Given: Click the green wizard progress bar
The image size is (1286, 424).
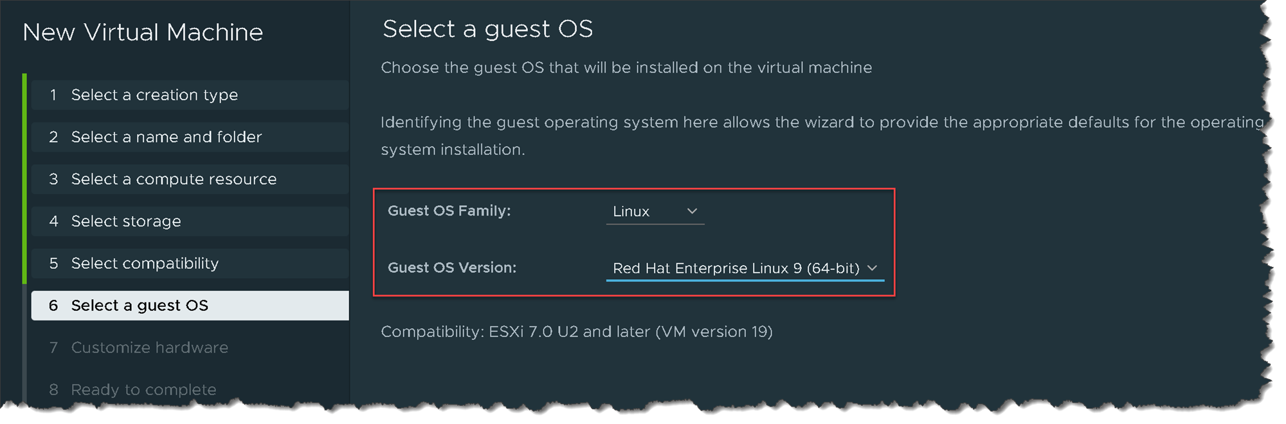Looking at the screenshot, I should point(24,179).
